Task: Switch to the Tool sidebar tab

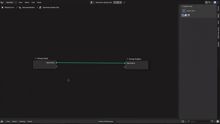Action: click(218, 16)
